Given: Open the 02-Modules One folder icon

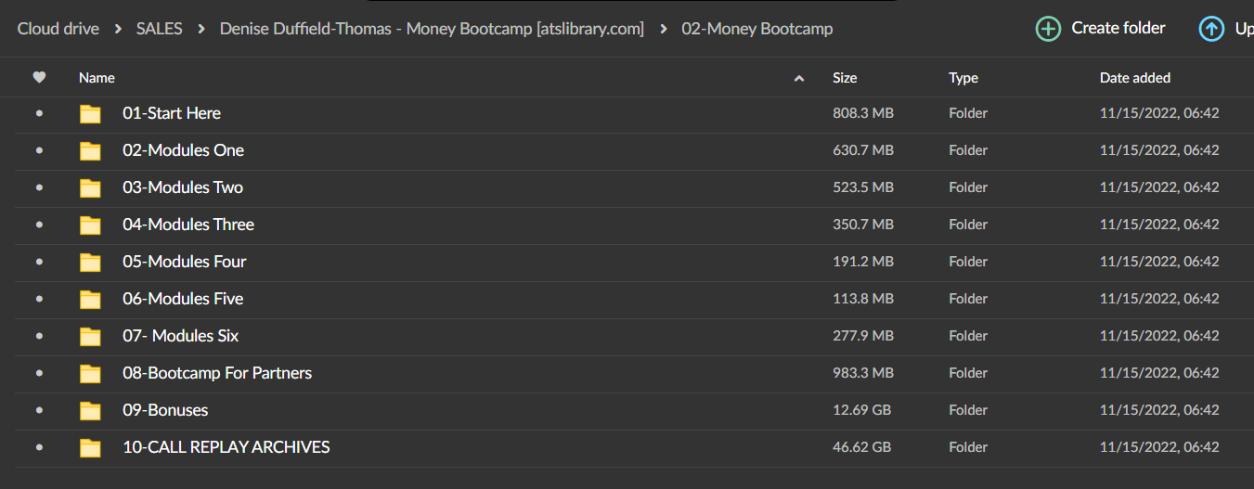Looking at the screenshot, I should [x=90, y=151].
